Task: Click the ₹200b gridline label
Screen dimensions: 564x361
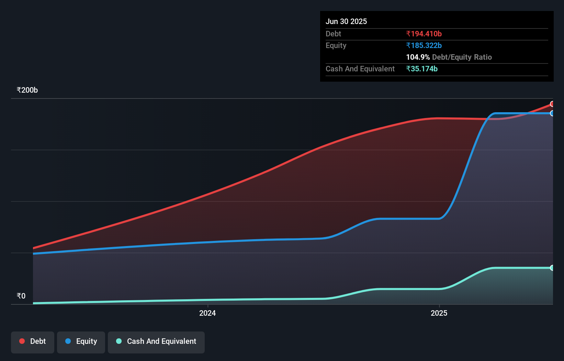Action: click(27, 90)
